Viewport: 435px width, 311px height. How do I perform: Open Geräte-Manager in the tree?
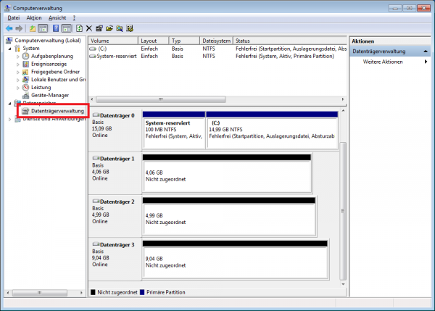tap(50, 95)
